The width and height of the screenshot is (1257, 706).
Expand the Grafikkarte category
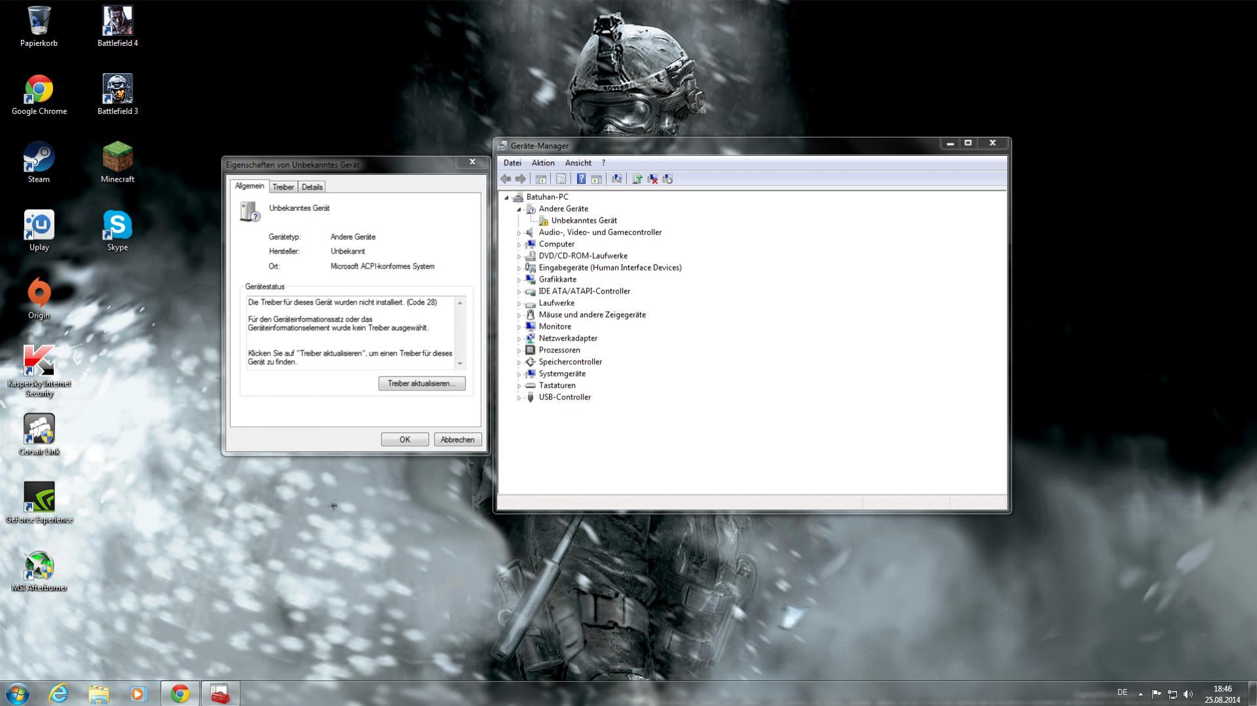(519, 280)
